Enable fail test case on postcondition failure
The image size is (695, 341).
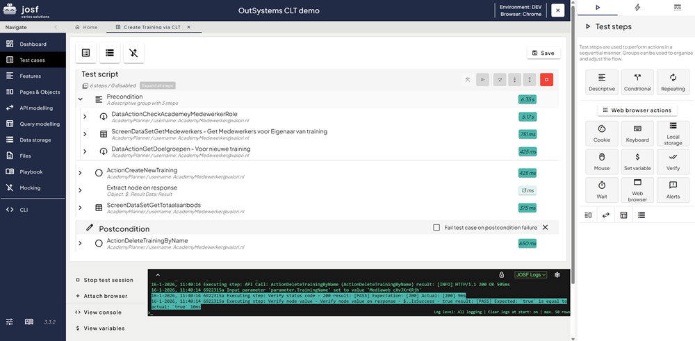[x=436, y=227]
